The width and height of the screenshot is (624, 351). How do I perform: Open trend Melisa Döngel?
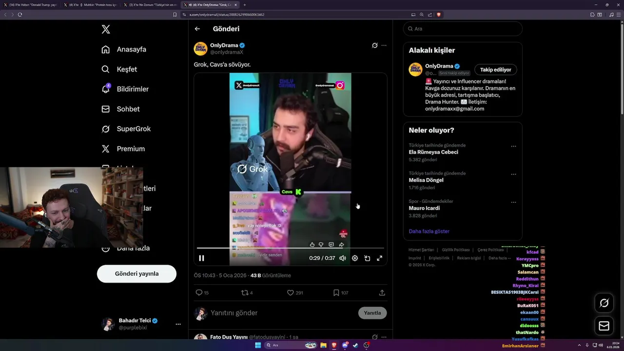click(426, 180)
